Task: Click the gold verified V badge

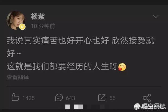Action: (x=22, y=27)
